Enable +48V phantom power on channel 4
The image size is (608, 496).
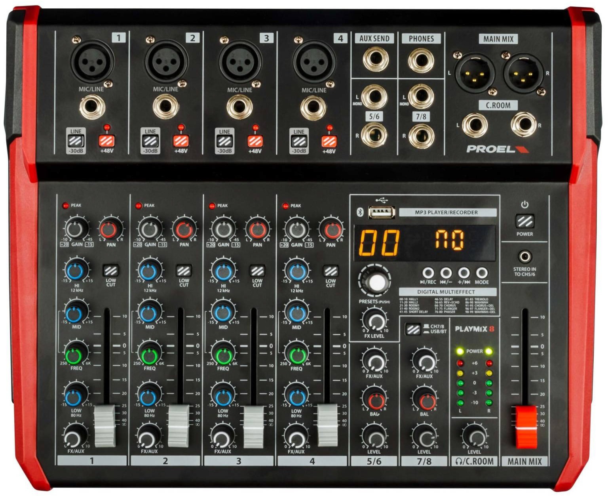coord(329,141)
